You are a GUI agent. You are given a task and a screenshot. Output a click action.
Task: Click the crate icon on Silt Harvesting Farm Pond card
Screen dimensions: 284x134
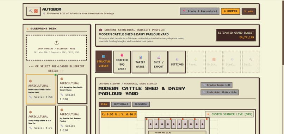[62, 79]
